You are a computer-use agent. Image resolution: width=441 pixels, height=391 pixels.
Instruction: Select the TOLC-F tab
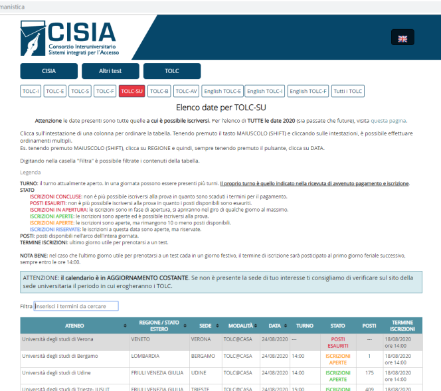[x=105, y=91]
